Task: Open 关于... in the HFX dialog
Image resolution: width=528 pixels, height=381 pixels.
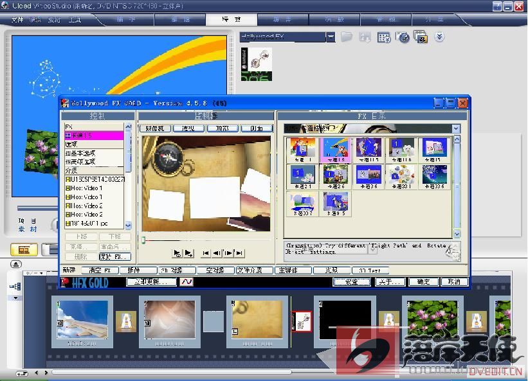Action: point(390,282)
